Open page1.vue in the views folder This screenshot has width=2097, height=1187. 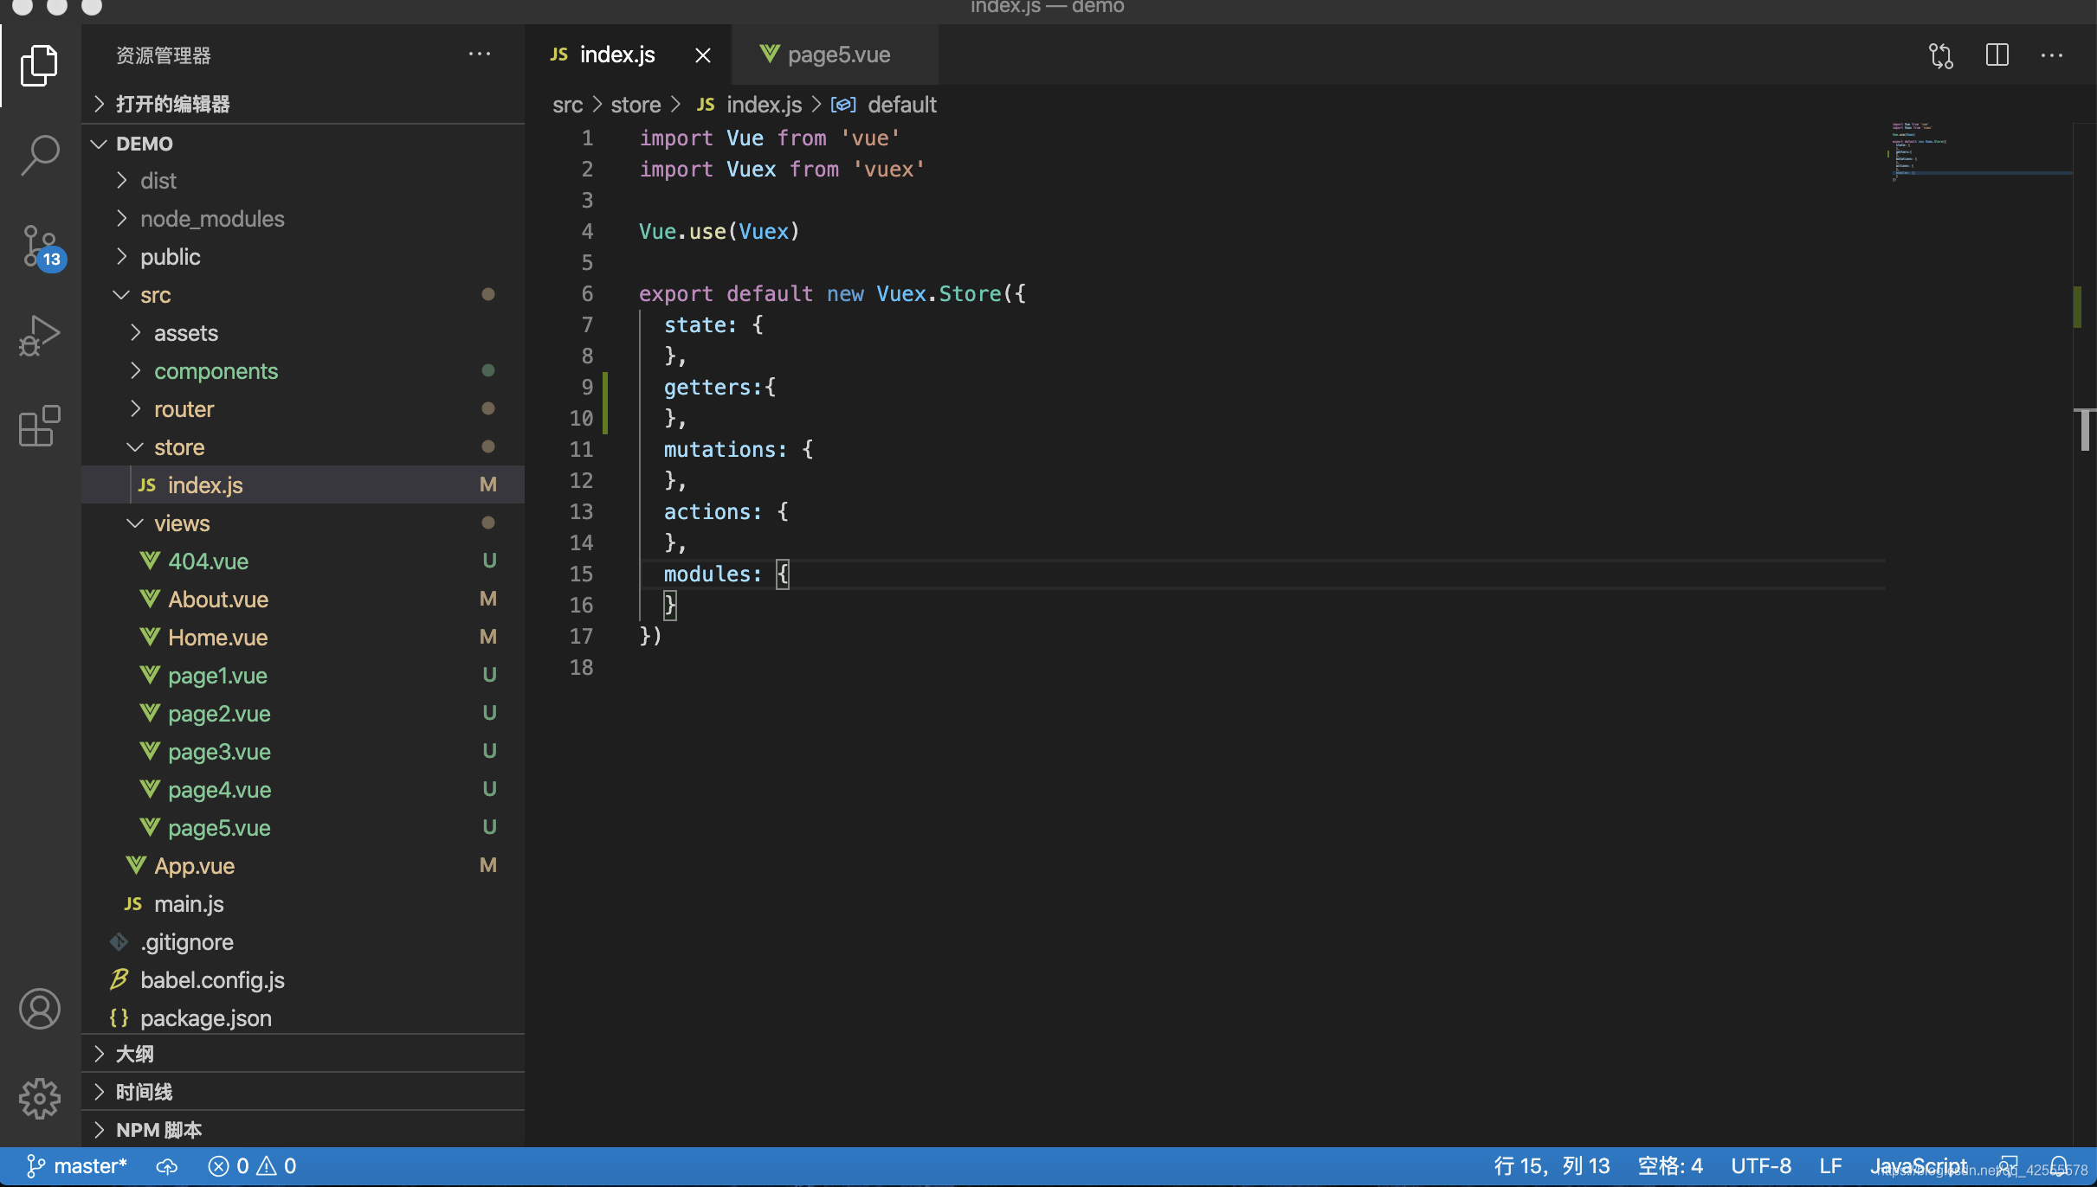pos(217,673)
